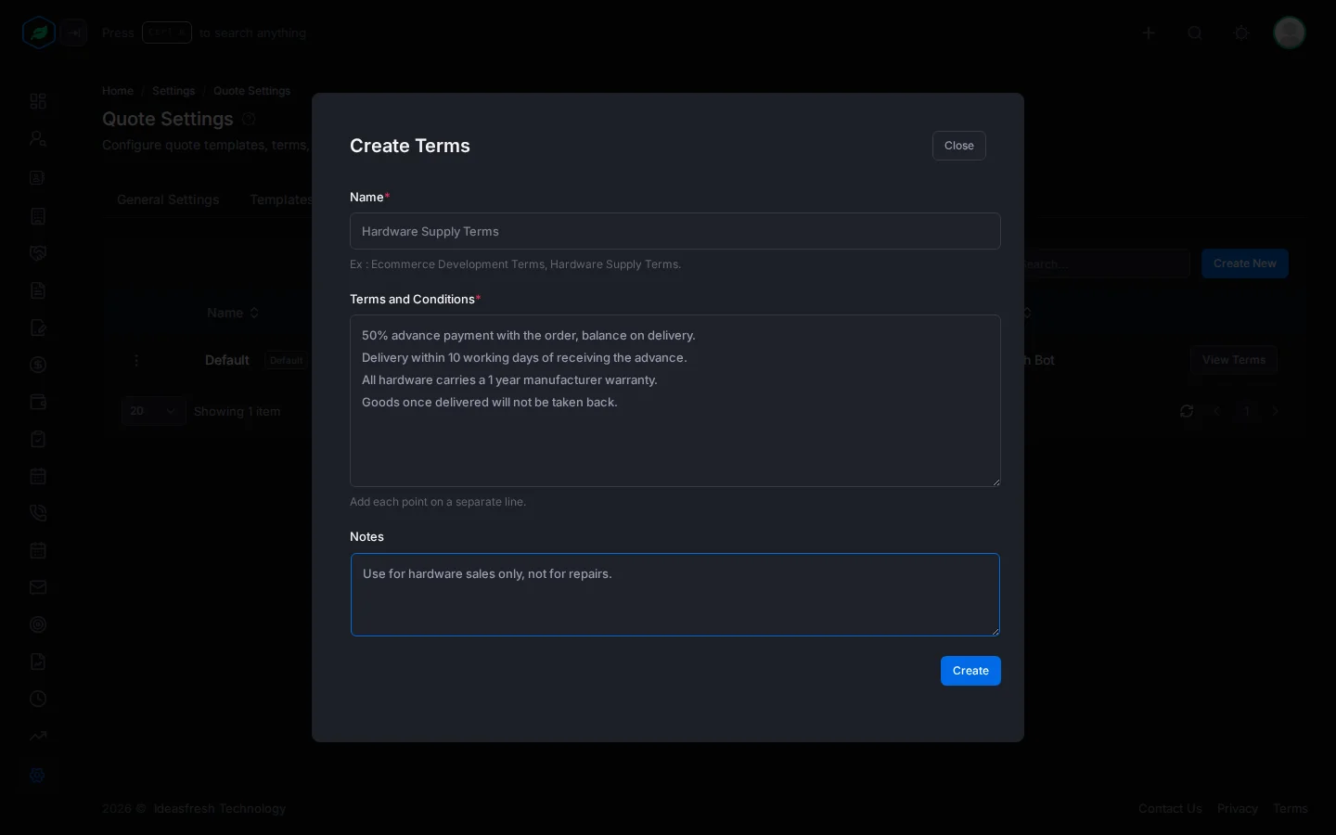Viewport: 1336px width, 835px height.
Task: Click the Privacy footer link
Action: pos(1238,809)
